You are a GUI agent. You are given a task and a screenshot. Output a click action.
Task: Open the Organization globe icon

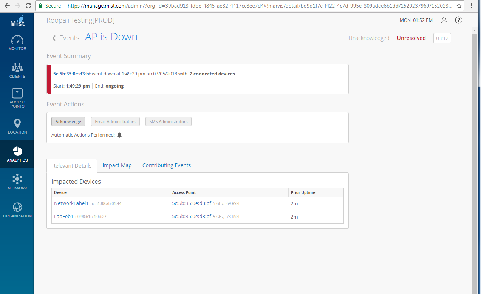tap(17, 210)
